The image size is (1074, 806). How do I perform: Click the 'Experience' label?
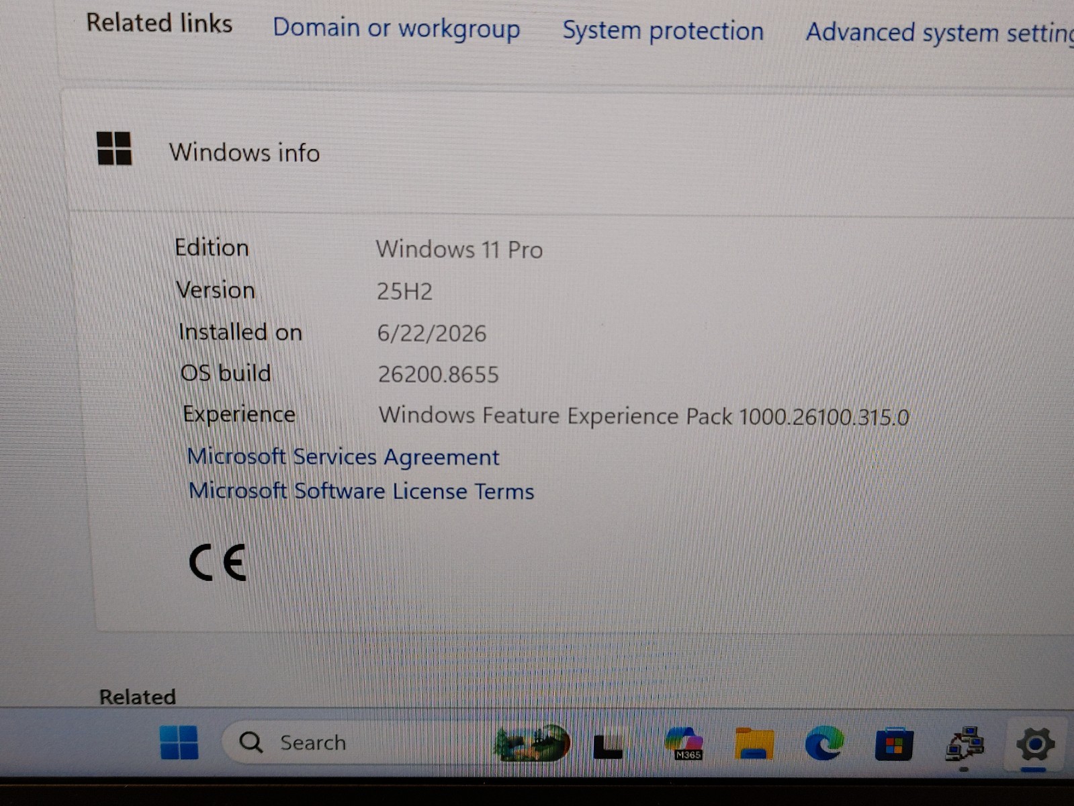239,414
